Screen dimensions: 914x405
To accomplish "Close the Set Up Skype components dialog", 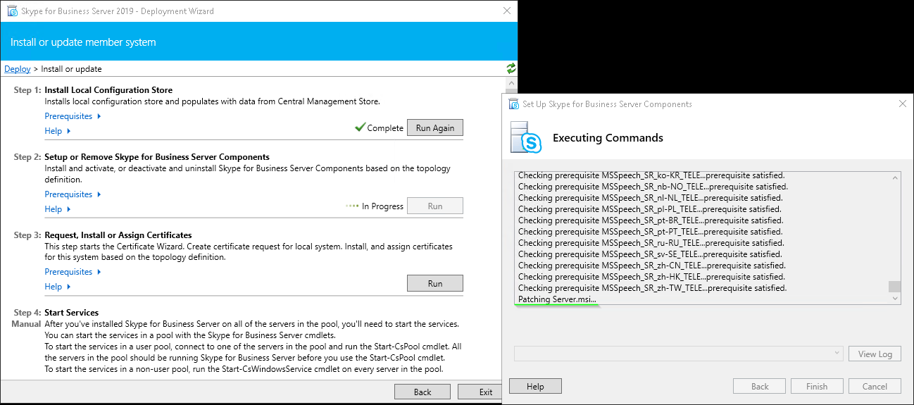I will click(x=903, y=104).
